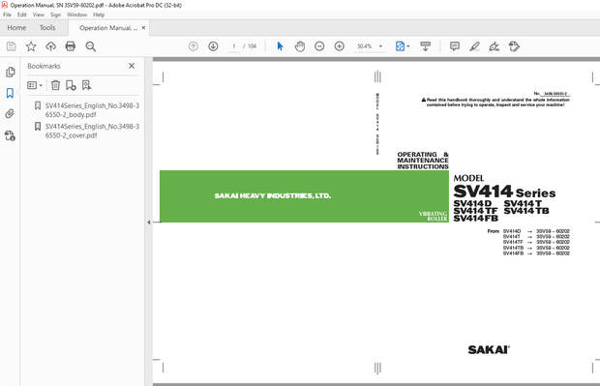Close the Bookmarks panel
Screen dimensions: 600x386
point(132,66)
